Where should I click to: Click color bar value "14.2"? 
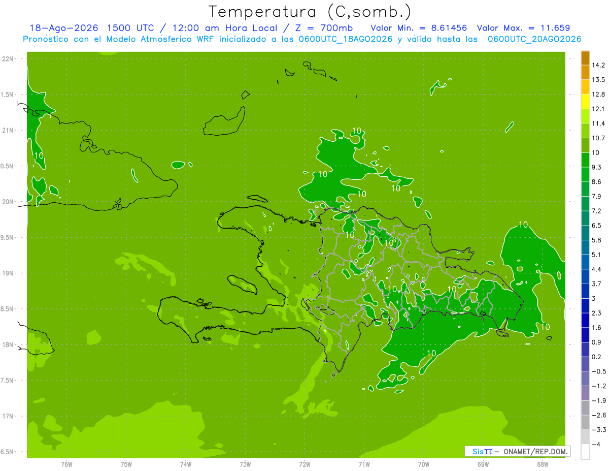pyautogui.click(x=599, y=65)
